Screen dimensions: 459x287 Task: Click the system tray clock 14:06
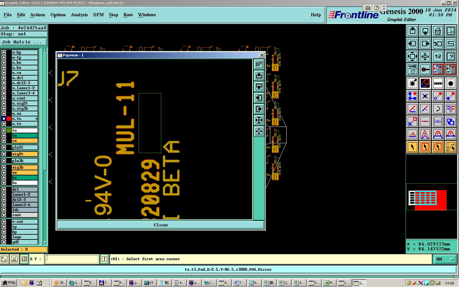pos(449,283)
